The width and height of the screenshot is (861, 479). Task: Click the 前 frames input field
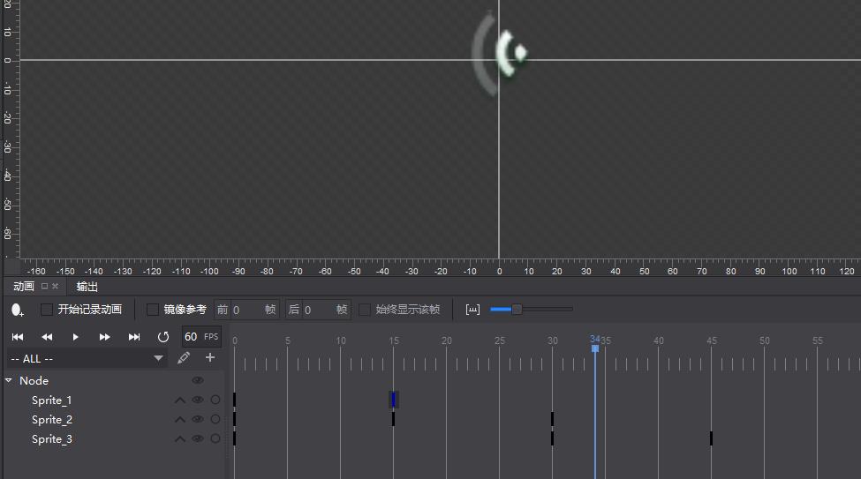(246, 310)
